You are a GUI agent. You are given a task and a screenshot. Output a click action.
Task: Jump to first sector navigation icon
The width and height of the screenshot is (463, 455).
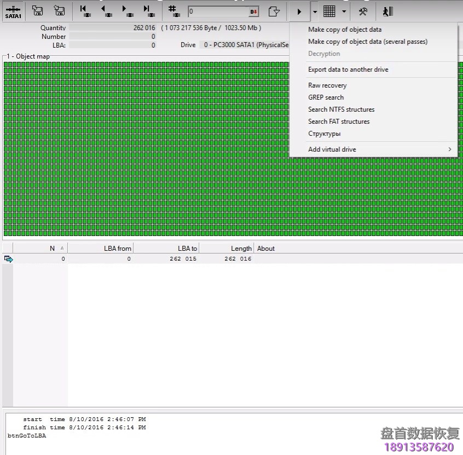click(x=84, y=11)
